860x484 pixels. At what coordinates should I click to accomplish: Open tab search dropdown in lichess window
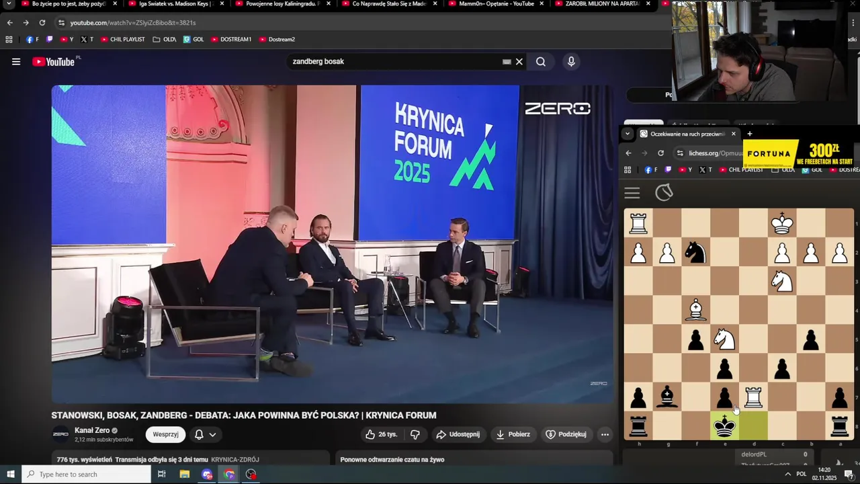tap(628, 134)
